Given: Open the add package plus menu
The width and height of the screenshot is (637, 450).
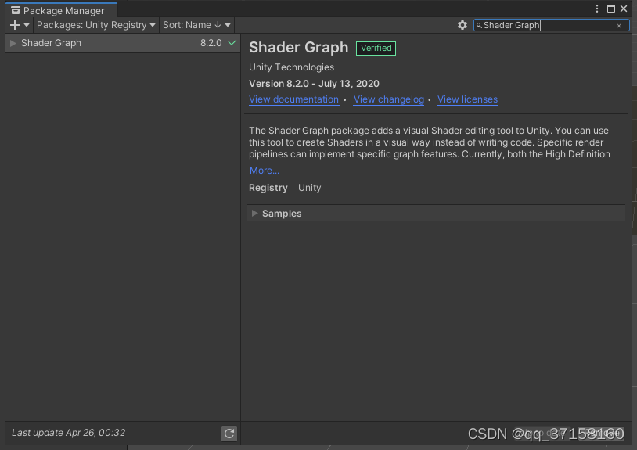Looking at the screenshot, I should click(19, 25).
